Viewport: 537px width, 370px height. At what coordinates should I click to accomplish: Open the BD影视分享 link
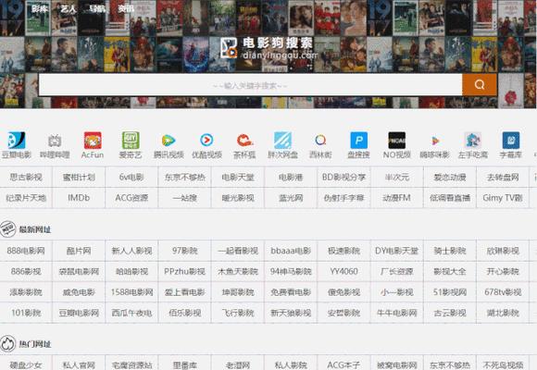343,177
